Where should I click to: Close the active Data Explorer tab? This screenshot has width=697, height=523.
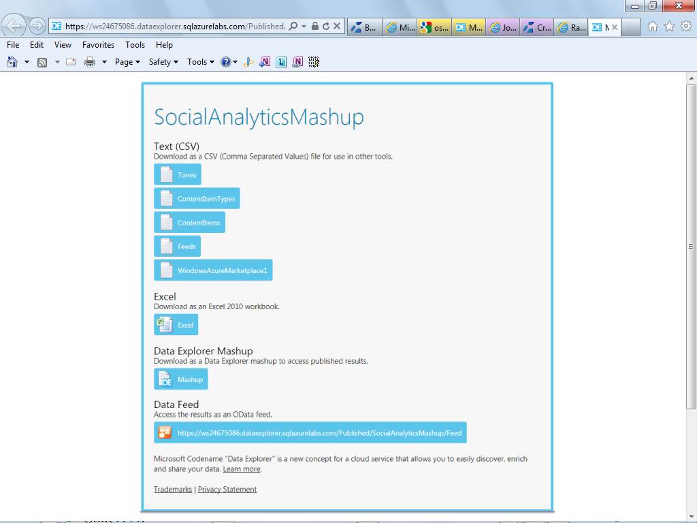point(615,27)
